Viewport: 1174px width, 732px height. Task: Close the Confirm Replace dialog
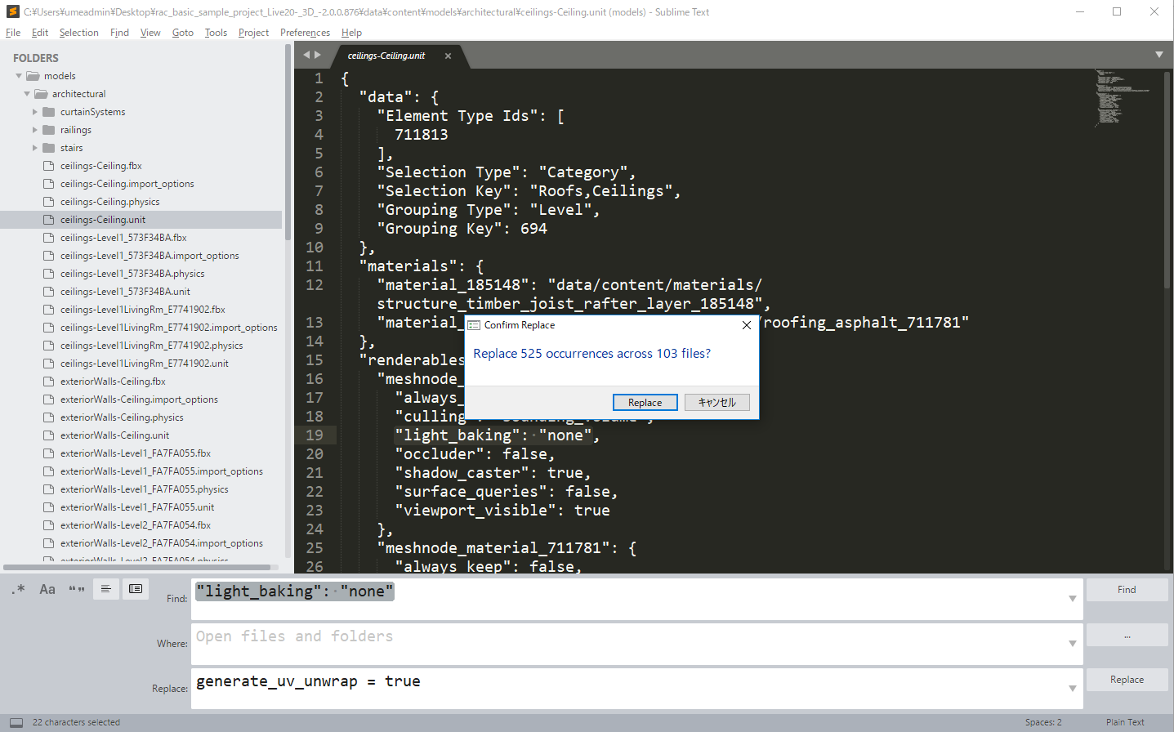[x=746, y=325]
